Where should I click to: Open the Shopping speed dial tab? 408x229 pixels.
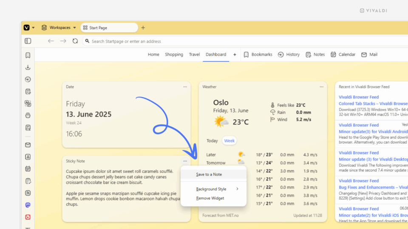coord(174,55)
